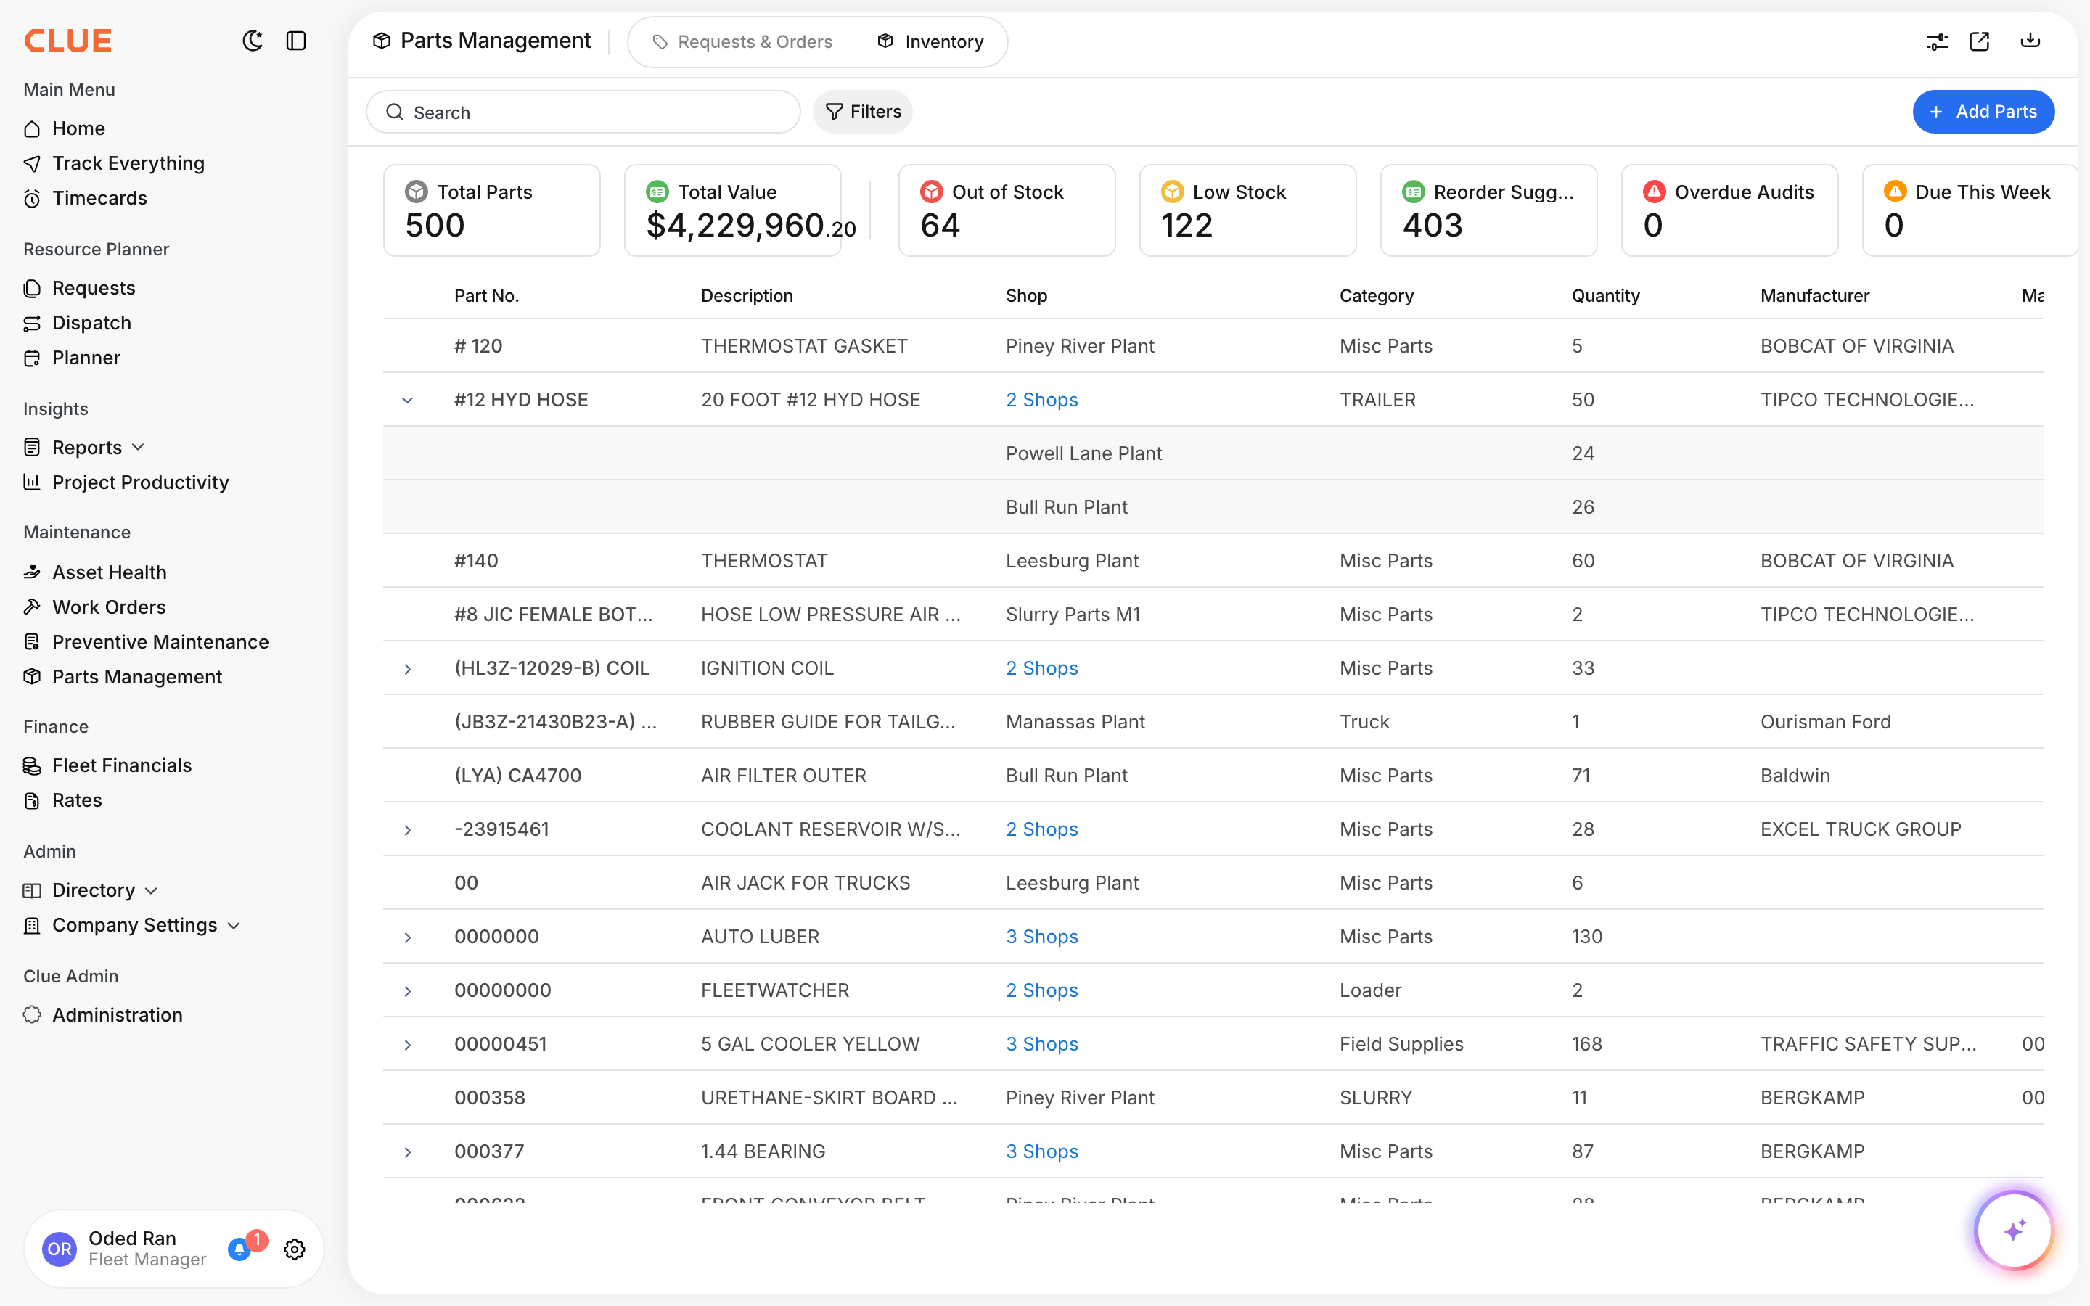Open the Company Settings dropdown
This screenshot has width=2090, height=1306.
[x=233, y=925]
